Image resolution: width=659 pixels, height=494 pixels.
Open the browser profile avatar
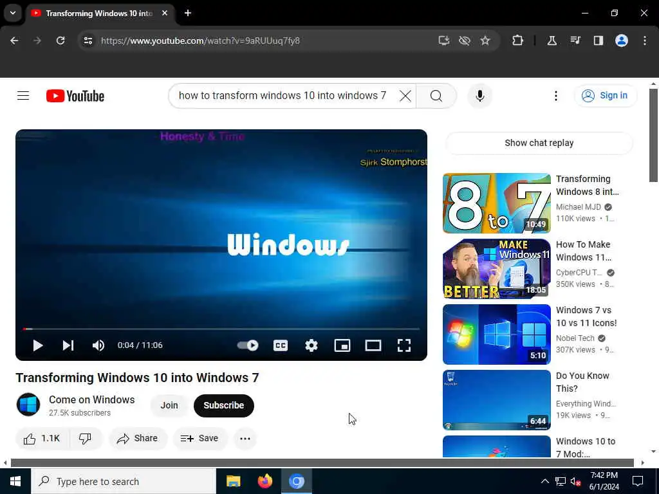click(621, 41)
